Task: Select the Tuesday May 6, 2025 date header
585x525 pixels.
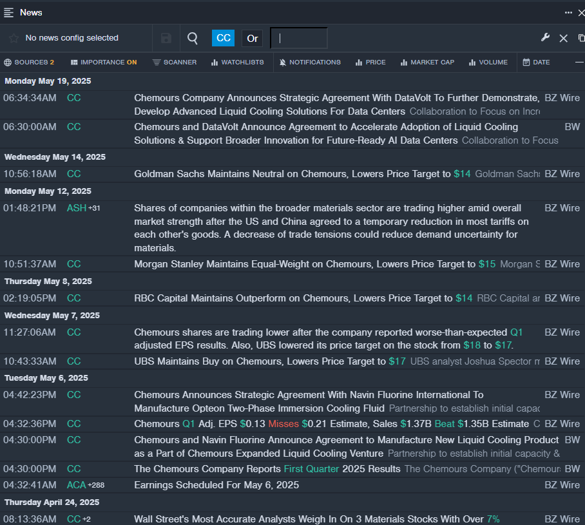Action: (46, 378)
